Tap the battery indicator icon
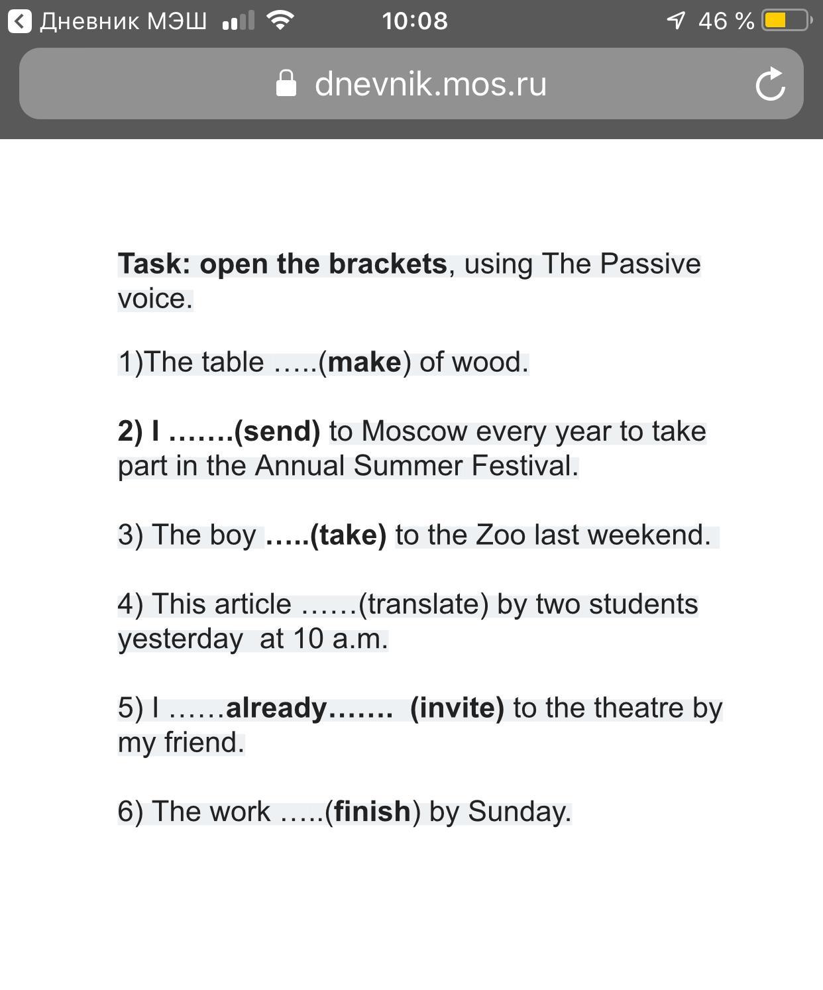Screen dimensions: 823x990 point(787,21)
